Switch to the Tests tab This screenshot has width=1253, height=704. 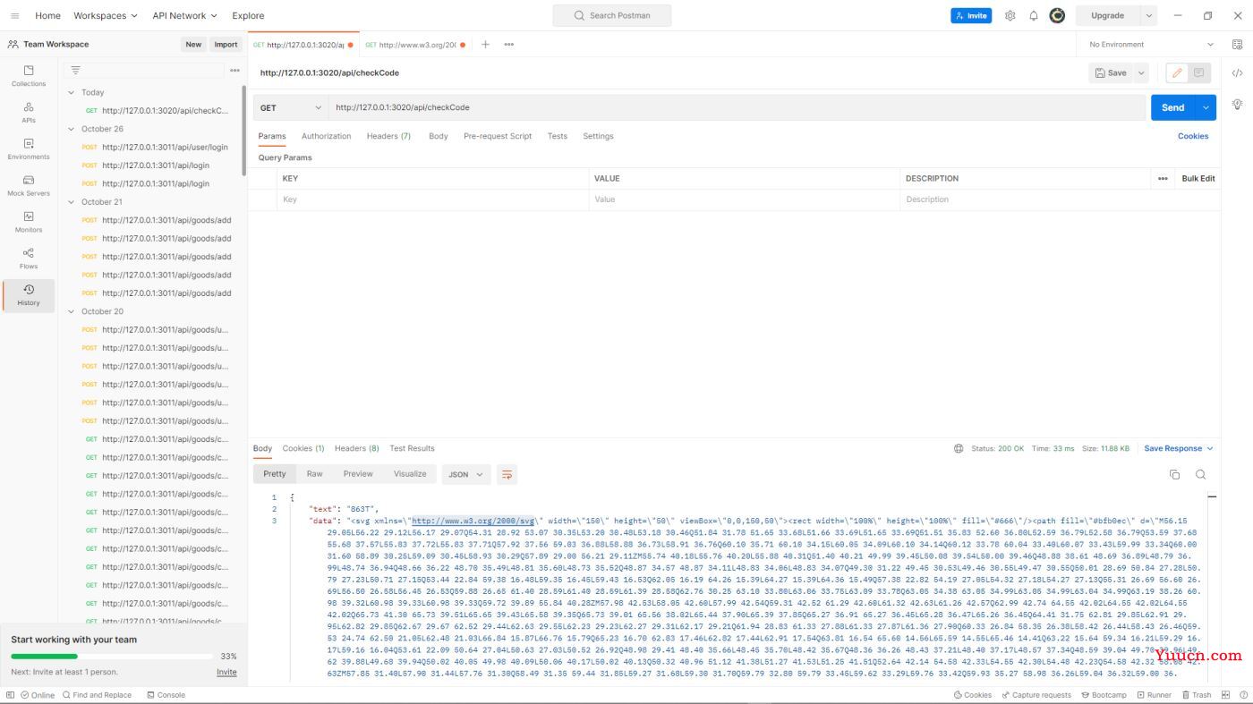click(x=557, y=136)
